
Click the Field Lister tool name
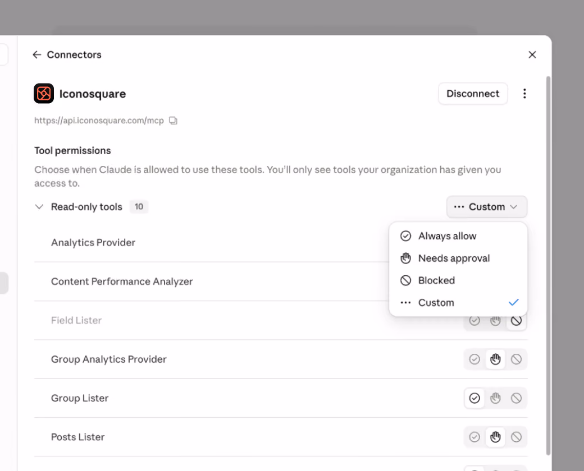point(76,320)
